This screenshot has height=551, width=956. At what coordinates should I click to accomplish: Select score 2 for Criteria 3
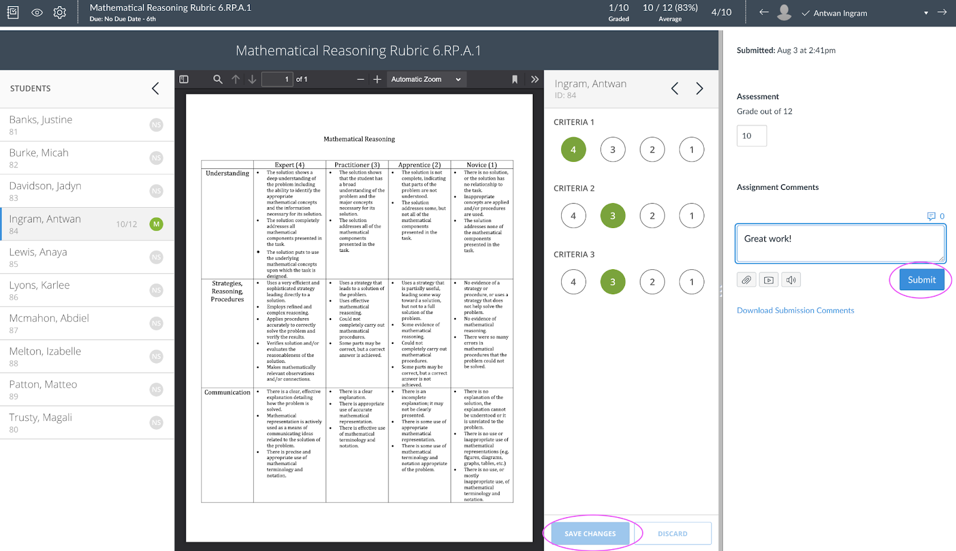652,282
